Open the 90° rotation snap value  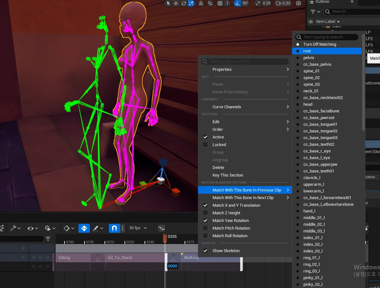[x=245, y=3]
